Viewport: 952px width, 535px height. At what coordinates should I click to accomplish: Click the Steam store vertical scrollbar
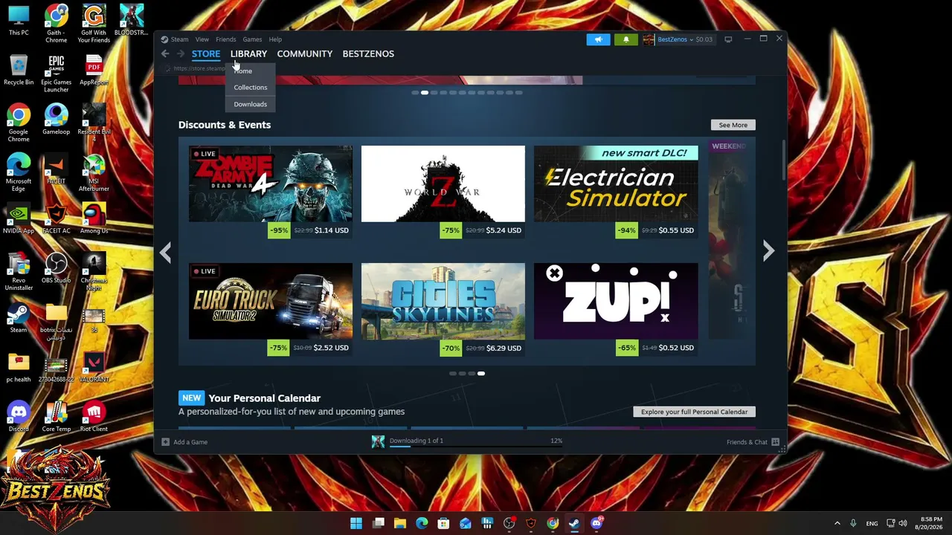pos(784,160)
